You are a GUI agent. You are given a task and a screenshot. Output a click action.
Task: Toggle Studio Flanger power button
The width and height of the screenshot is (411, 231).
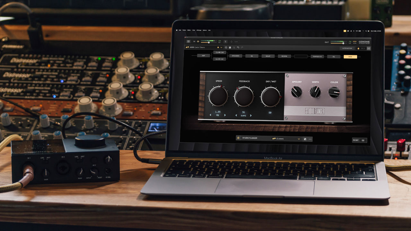point(238,139)
